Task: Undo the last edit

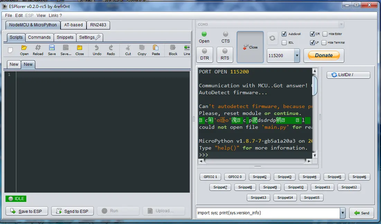Action: point(97,50)
